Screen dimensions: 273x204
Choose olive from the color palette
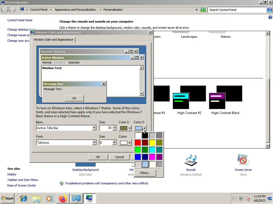[x=159, y=143]
